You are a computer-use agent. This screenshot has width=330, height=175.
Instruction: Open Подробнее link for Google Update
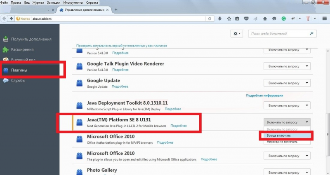click(x=120, y=86)
